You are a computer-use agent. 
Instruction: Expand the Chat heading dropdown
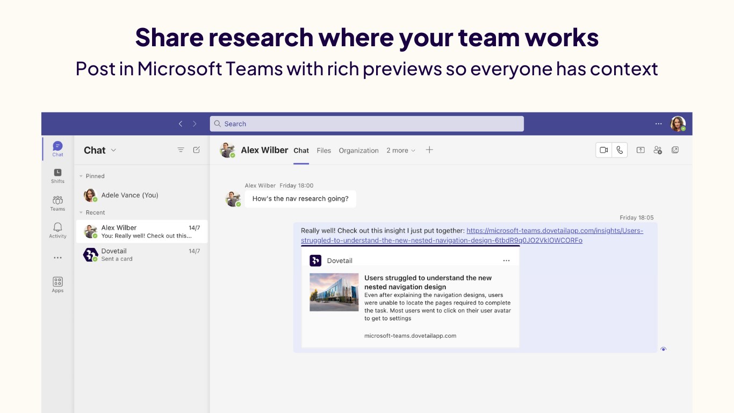pyautogui.click(x=113, y=151)
